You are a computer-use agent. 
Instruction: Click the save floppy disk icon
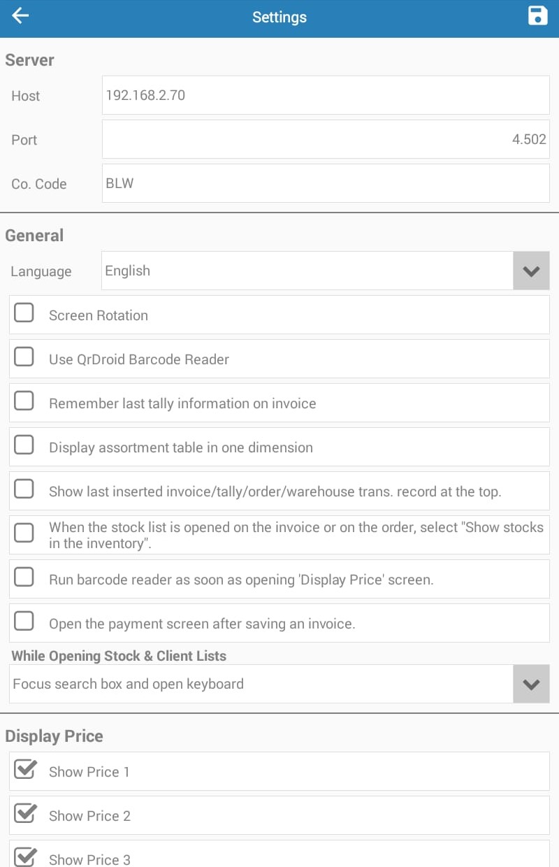click(537, 16)
